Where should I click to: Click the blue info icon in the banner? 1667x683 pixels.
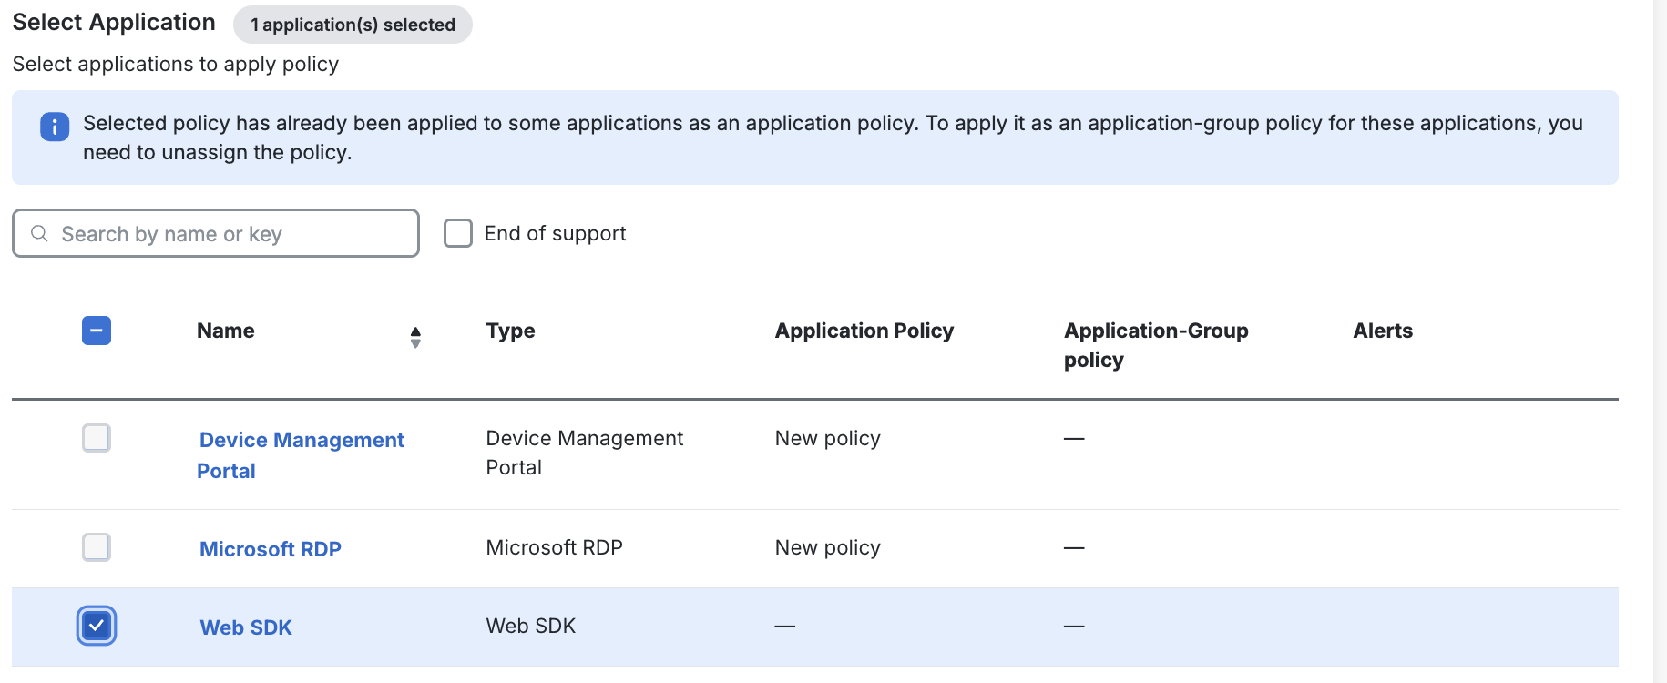[55, 127]
